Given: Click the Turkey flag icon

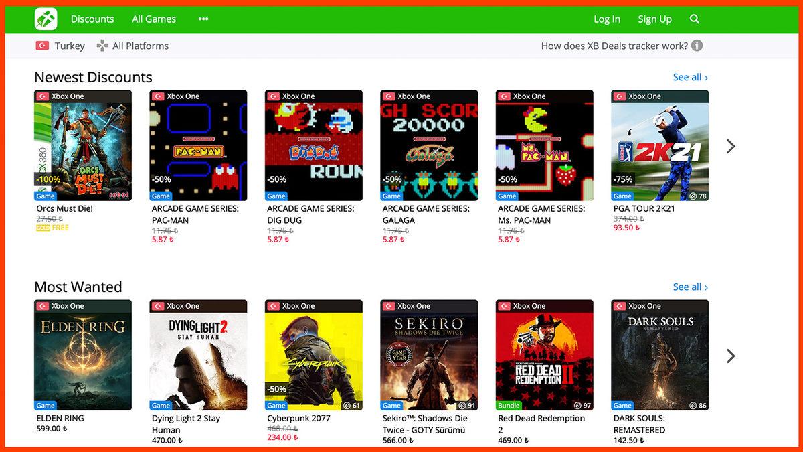Looking at the screenshot, I should tap(42, 46).
